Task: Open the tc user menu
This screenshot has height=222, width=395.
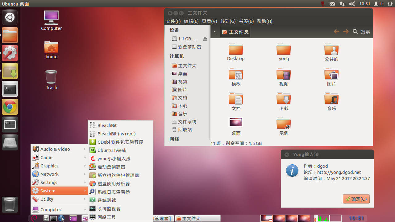Action: coord(379,4)
